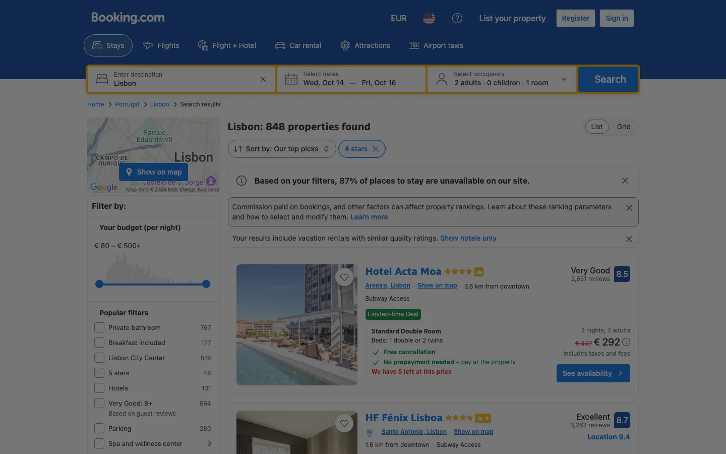Viewport: 726px width, 454px height.
Task: Click Show on map for HF Fénix Lisboa
Action: 473,432
